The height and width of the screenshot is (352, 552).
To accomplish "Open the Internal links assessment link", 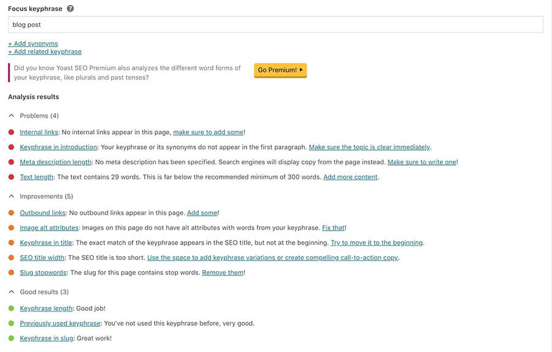I will tap(39, 132).
